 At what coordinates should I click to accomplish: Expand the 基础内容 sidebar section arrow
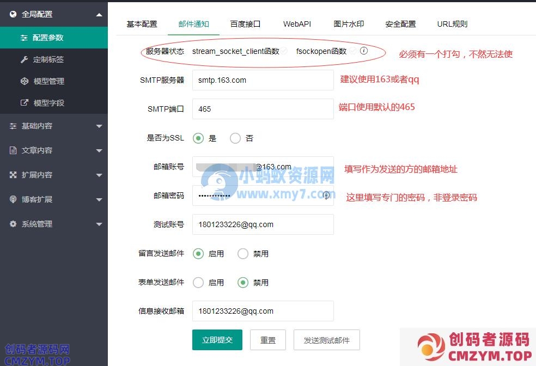click(99, 126)
